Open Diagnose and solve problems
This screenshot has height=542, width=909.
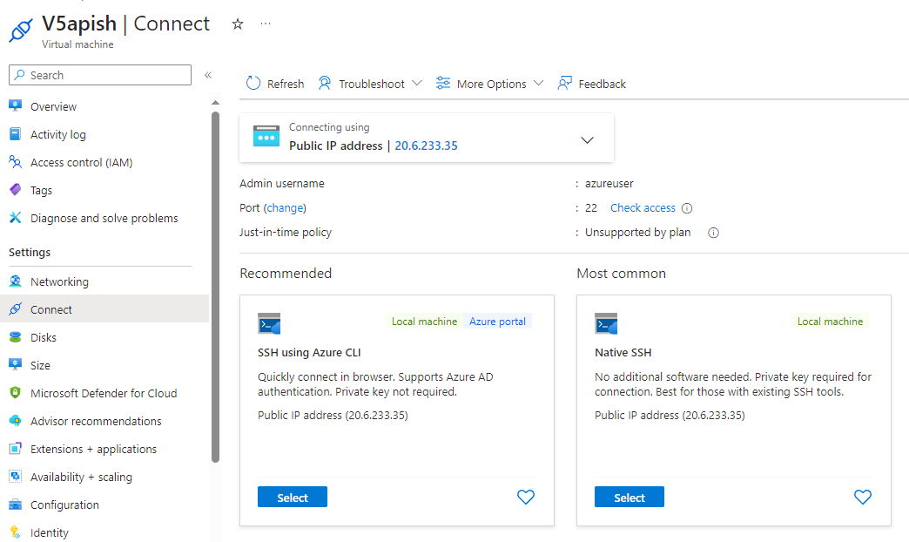pyautogui.click(x=104, y=218)
